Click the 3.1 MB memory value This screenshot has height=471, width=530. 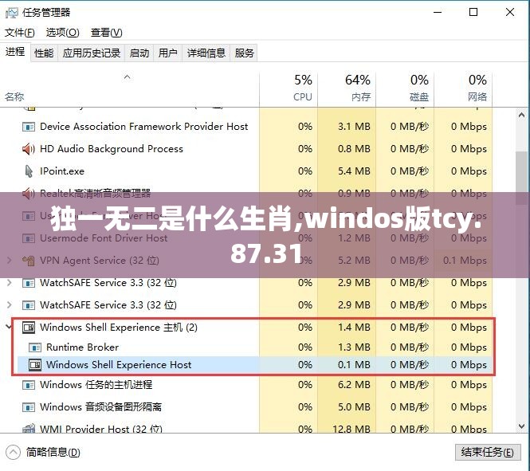354,127
